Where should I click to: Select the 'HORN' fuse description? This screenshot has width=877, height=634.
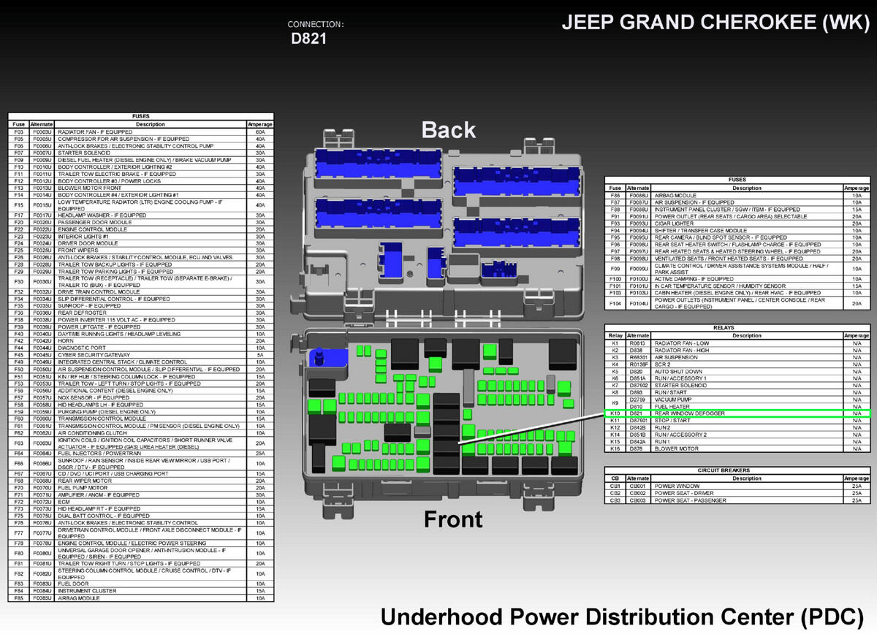(65, 341)
